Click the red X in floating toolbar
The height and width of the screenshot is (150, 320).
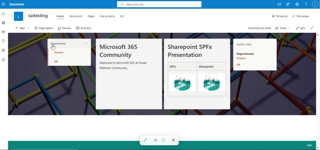173,140
